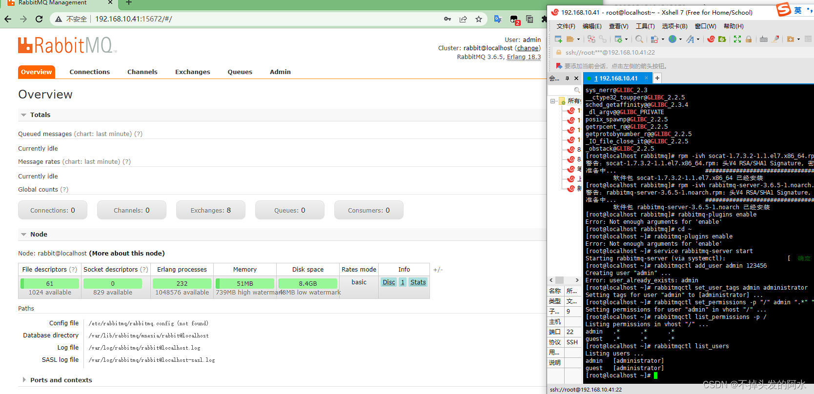Add a new Xshell tab with plus button
Viewport: 814px width, 394px height.
[x=657, y=78]
